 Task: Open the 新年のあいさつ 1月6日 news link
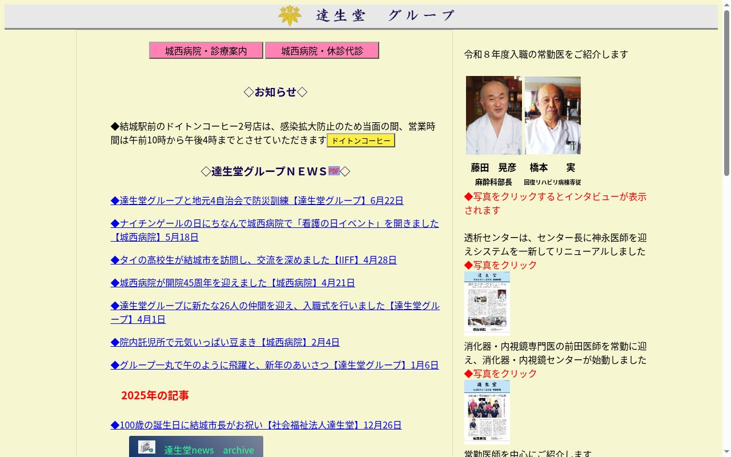pyautogui.click(x=275, y=365)
